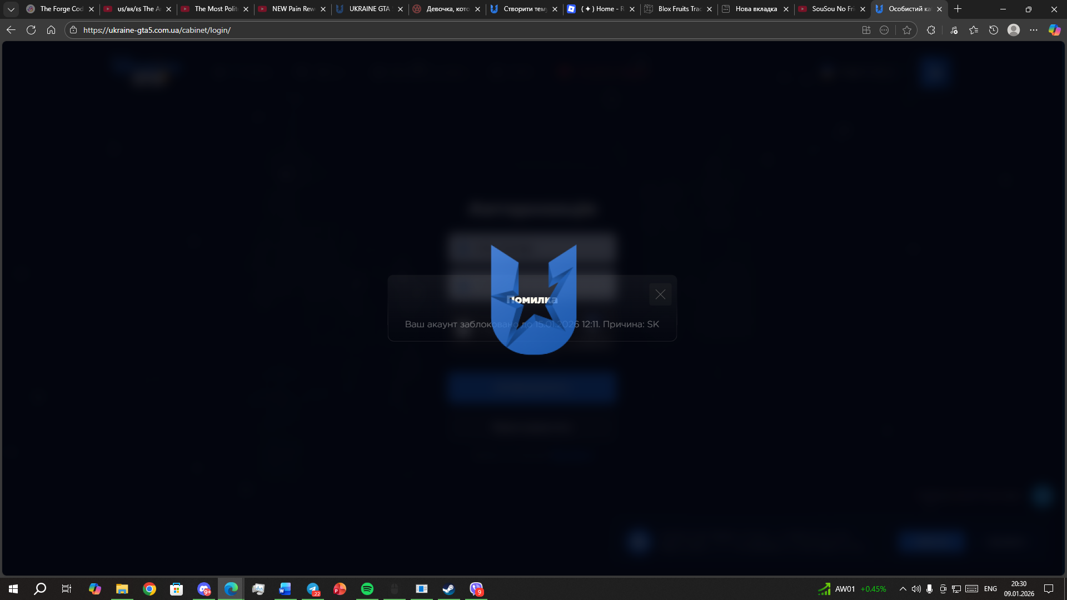This screenshot has height=600, width=1067.
Task: Open browsing History
Action: (994, 30)
